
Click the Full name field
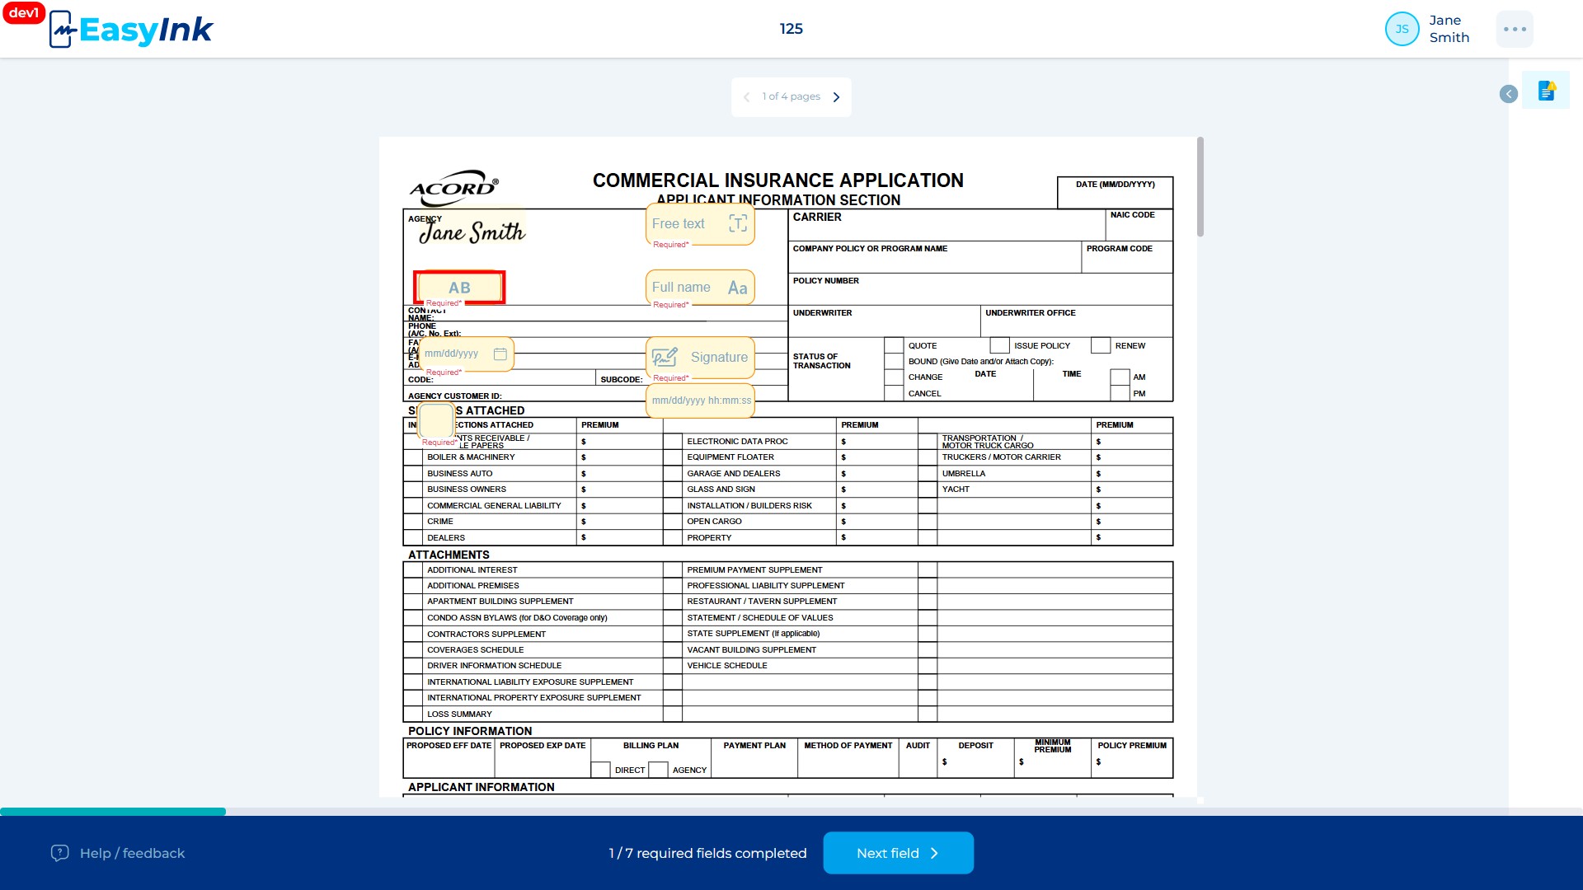tap(700, 288)
